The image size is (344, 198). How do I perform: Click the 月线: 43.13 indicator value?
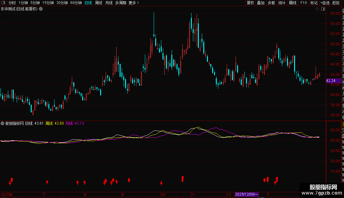click(75, 123)
